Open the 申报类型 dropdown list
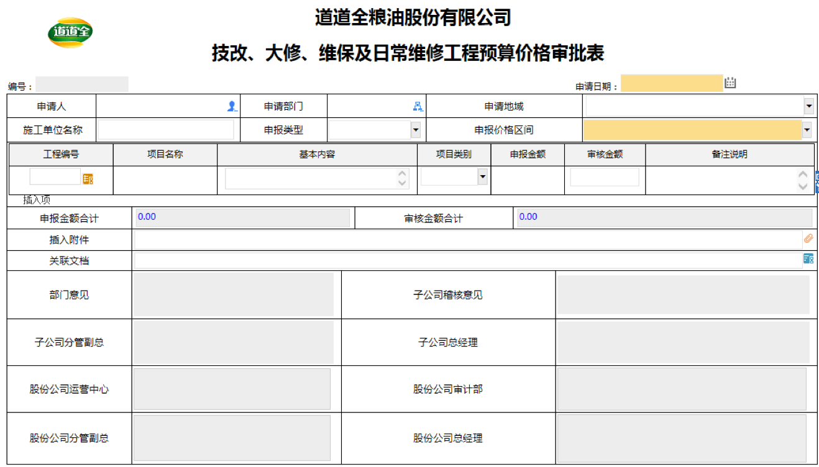The height and width of the screenshot is (467, 819). click(415, 130)
